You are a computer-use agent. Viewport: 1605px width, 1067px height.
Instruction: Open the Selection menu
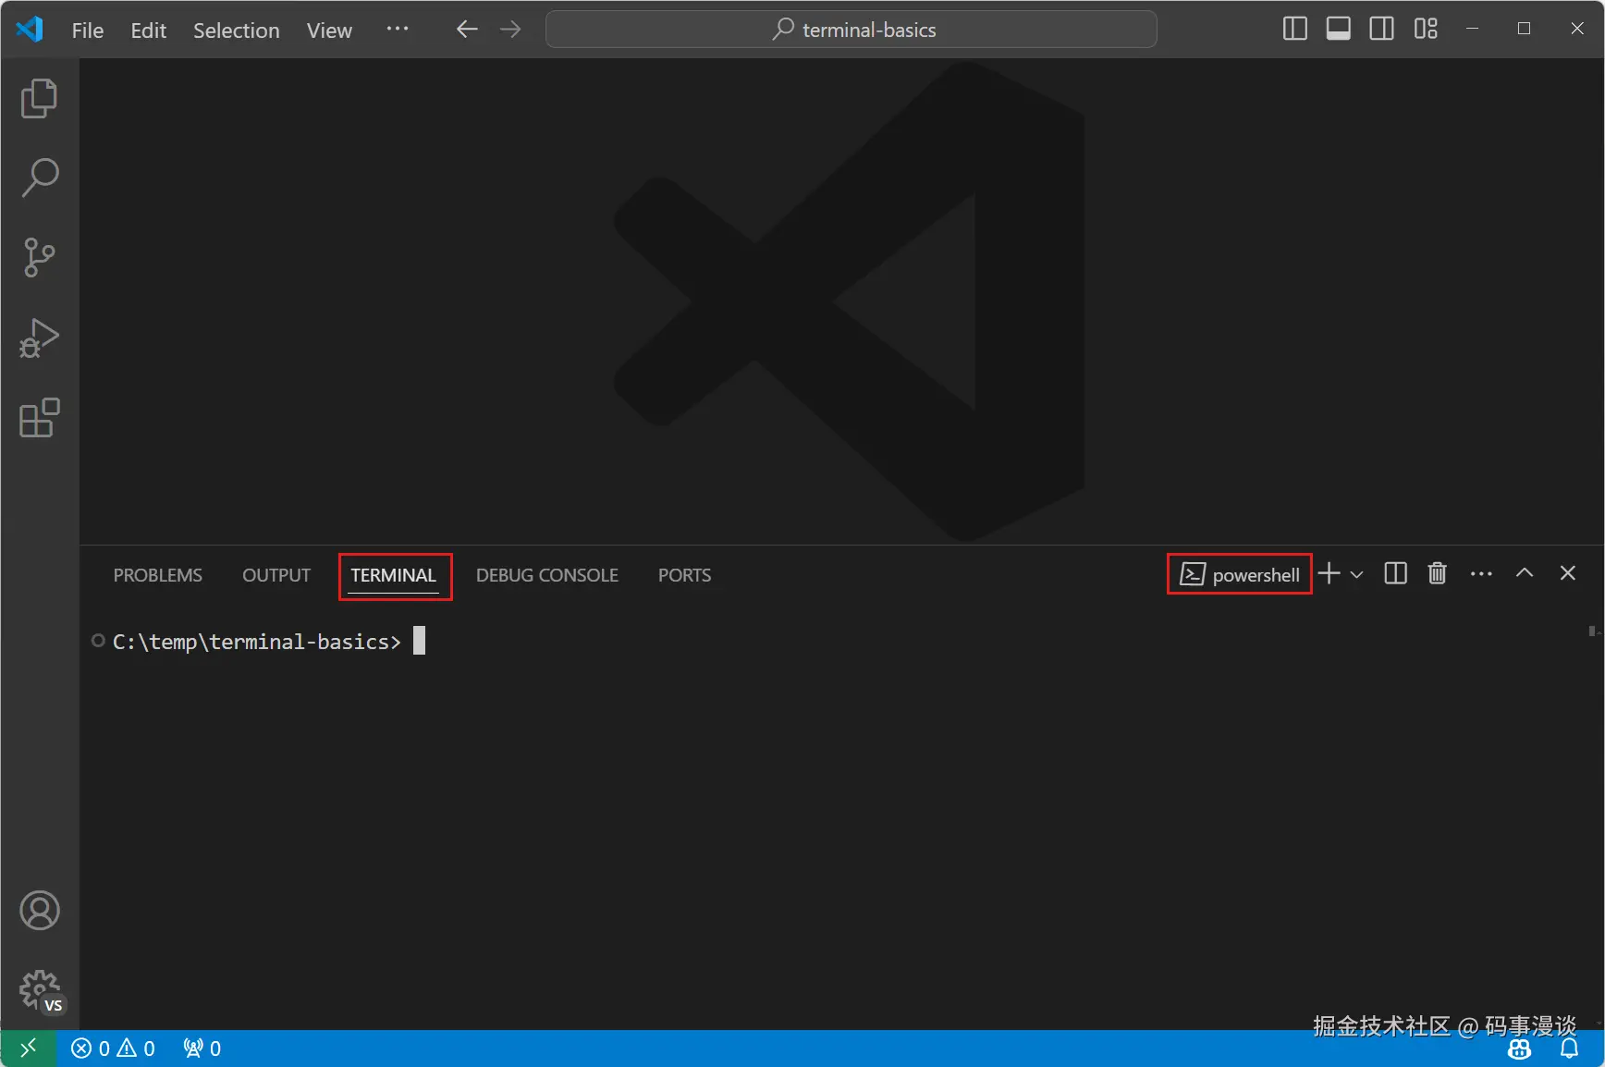tap(237, 31)
